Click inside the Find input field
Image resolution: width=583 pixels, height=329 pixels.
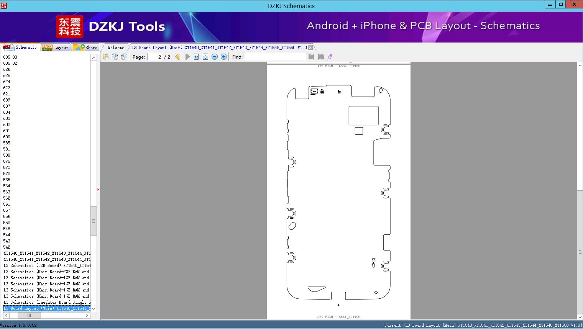tap(275, 56)
